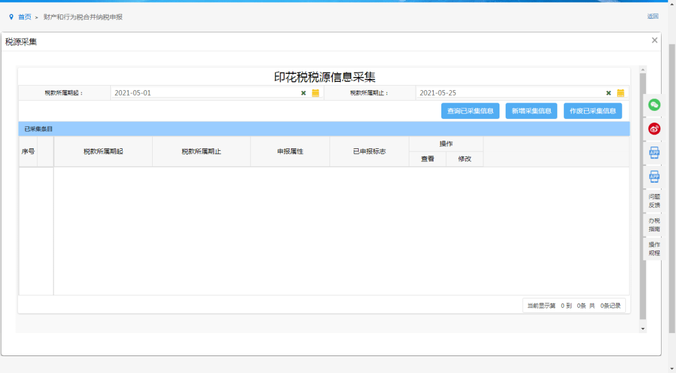This screenshot has height=373, width=676.
Task: Click 作废已采集信息 to void collected info
Action: (592, 111)
